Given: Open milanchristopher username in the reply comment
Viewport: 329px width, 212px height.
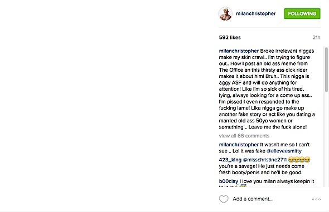Looking at the screenshot, I should [239, 145].
